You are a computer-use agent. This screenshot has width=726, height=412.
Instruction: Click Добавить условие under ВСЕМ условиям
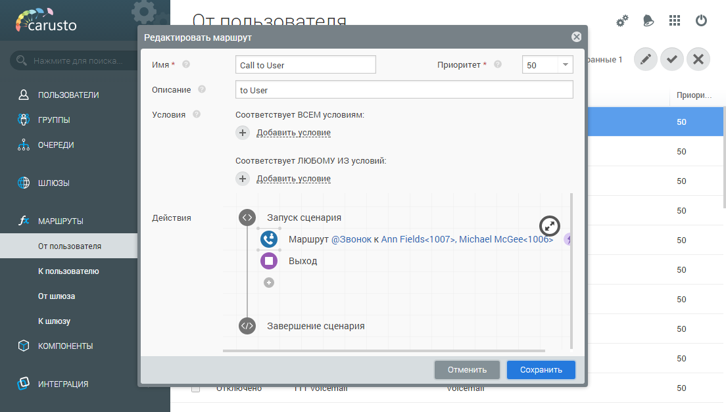point(293,133)
